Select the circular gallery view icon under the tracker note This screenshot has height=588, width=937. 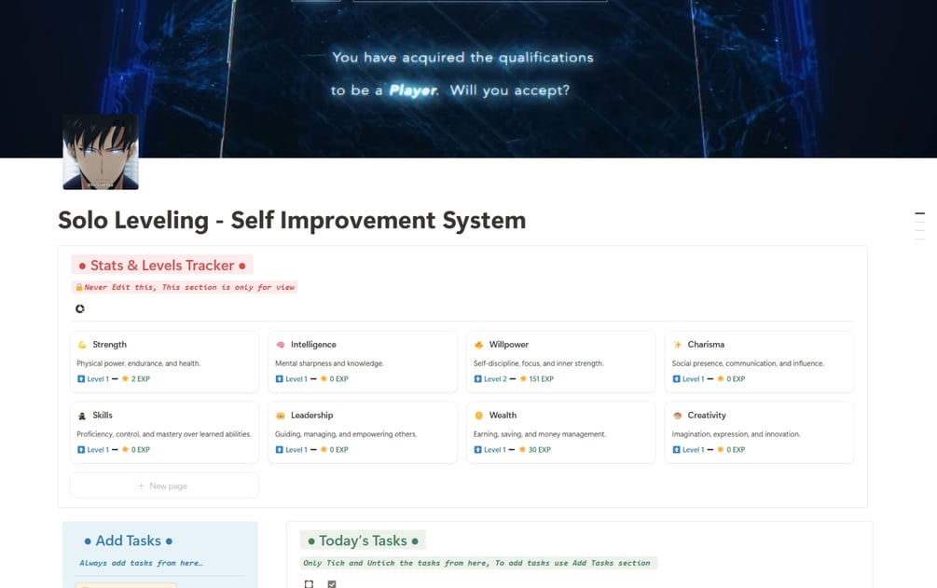click(80, 309)
